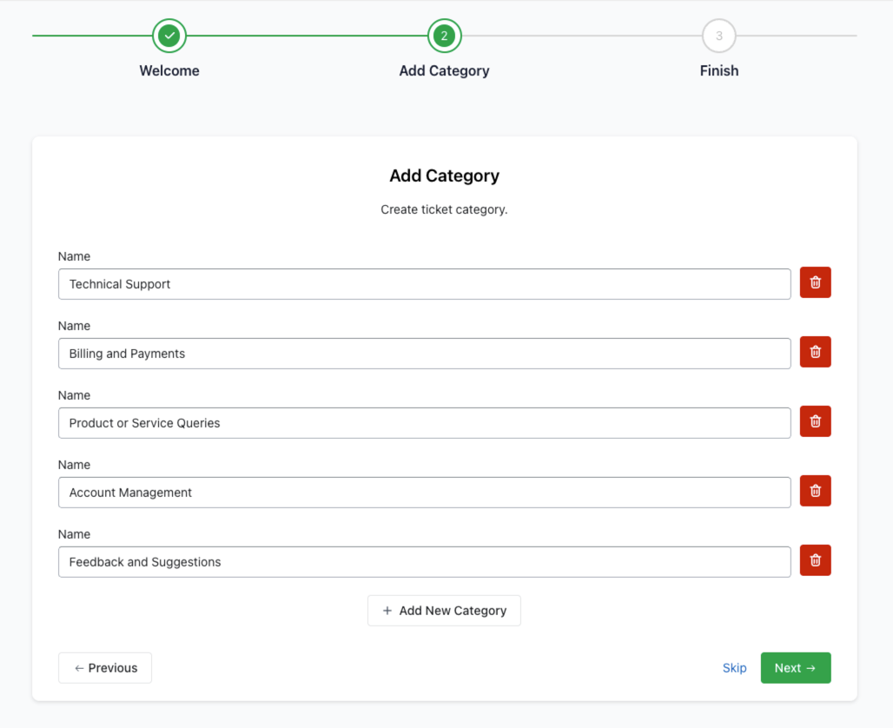Screen dimensions: 893x728
Task: Focus the Billing and Payments input field
Action: [424, 354]
